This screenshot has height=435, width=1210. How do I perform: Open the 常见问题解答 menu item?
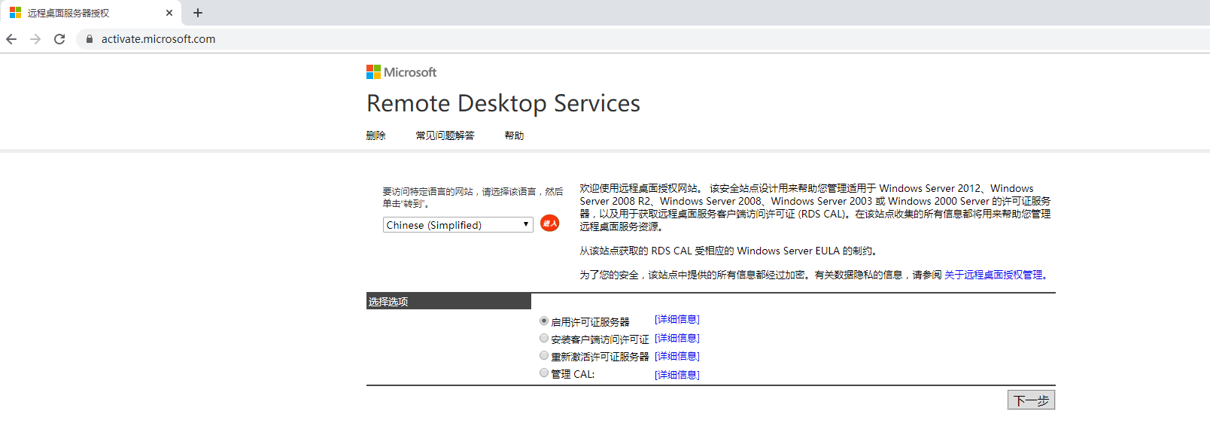tap(445, 135)
